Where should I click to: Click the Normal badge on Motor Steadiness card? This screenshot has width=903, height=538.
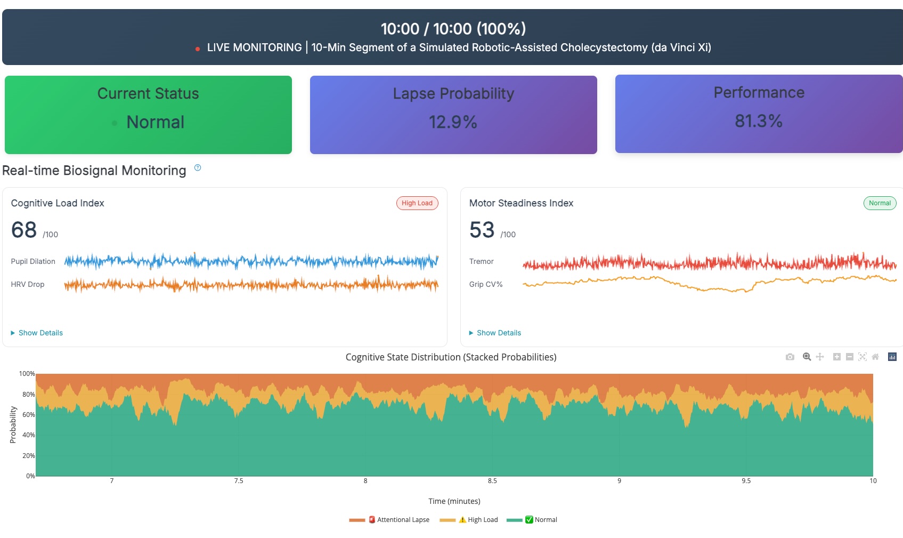pyautogui.click(x=880, y=203)
